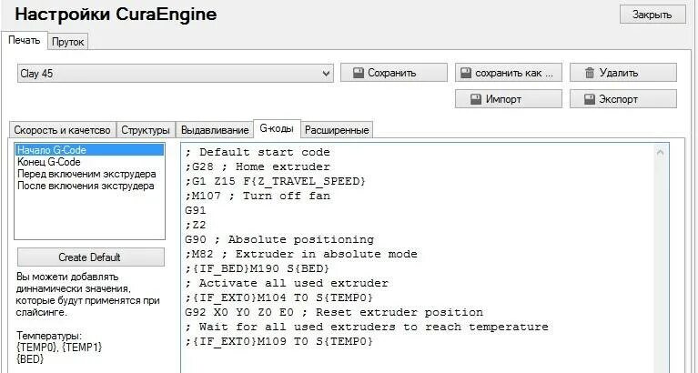Open the Печать tab
Viewport: 698px width, 373px height.
pyautogui.click(x=24, y=41)
